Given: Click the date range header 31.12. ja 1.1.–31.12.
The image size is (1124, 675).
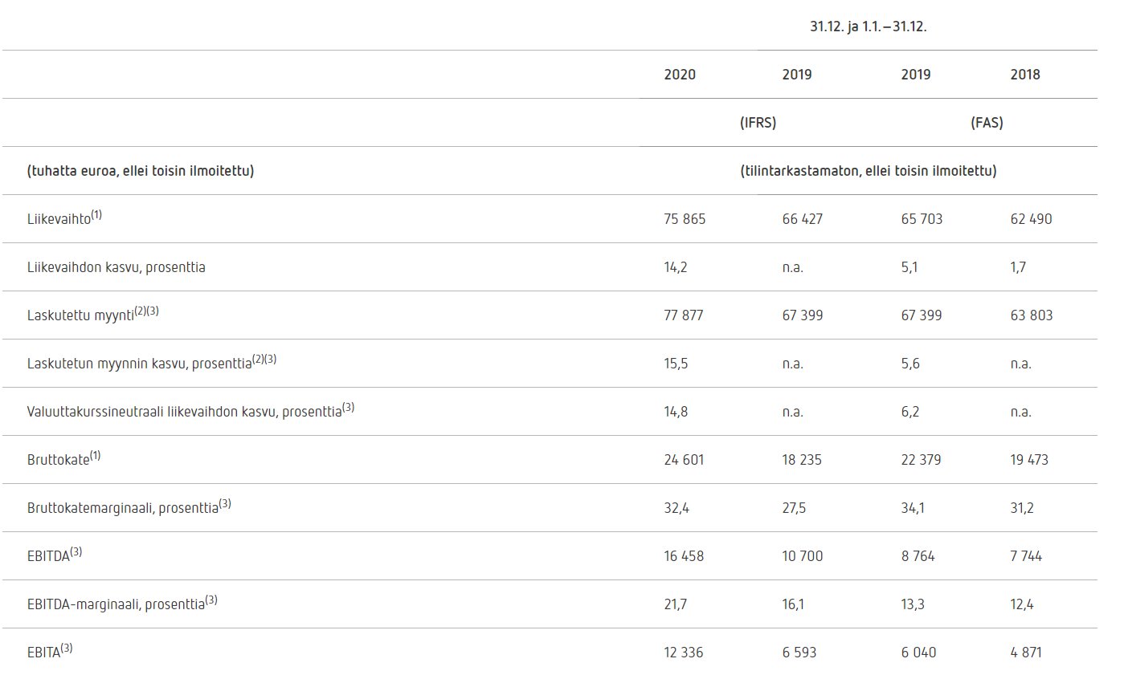Looking at the screenshot, I should [x=869, y=26].
